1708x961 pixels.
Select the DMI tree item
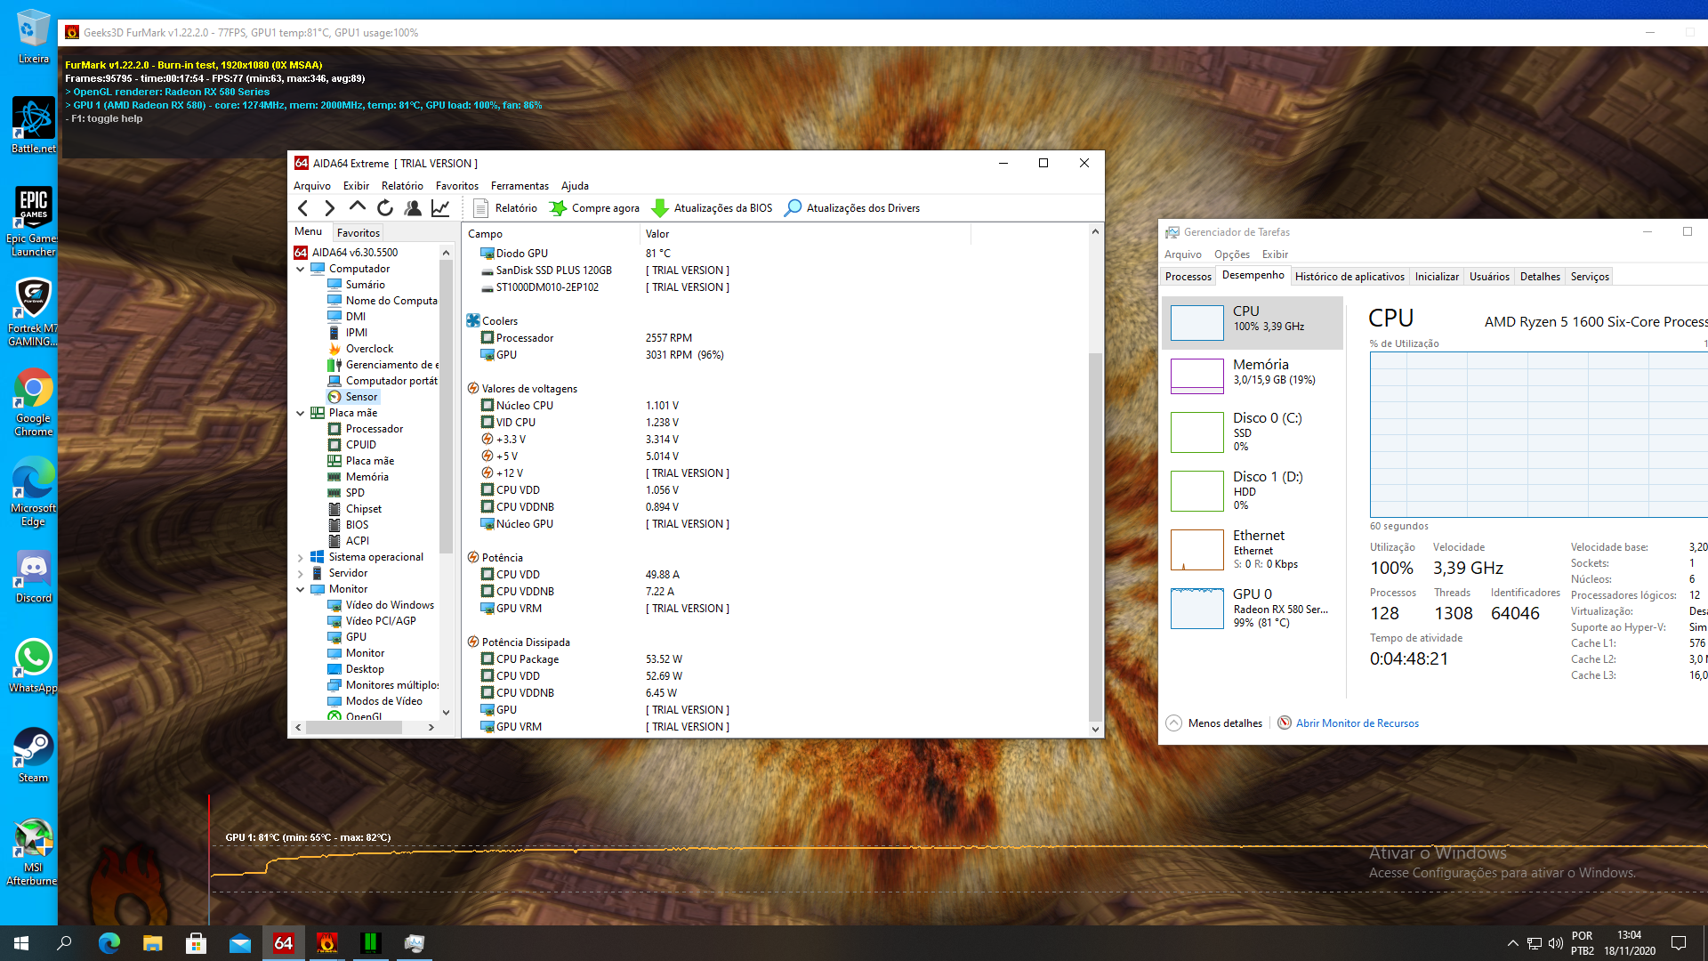347,317
